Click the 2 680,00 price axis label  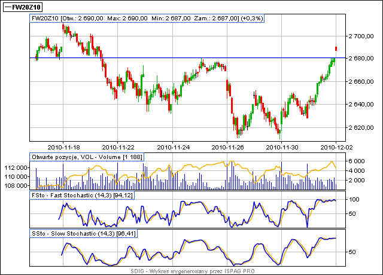pyautogui.click(x=361, y=59)
